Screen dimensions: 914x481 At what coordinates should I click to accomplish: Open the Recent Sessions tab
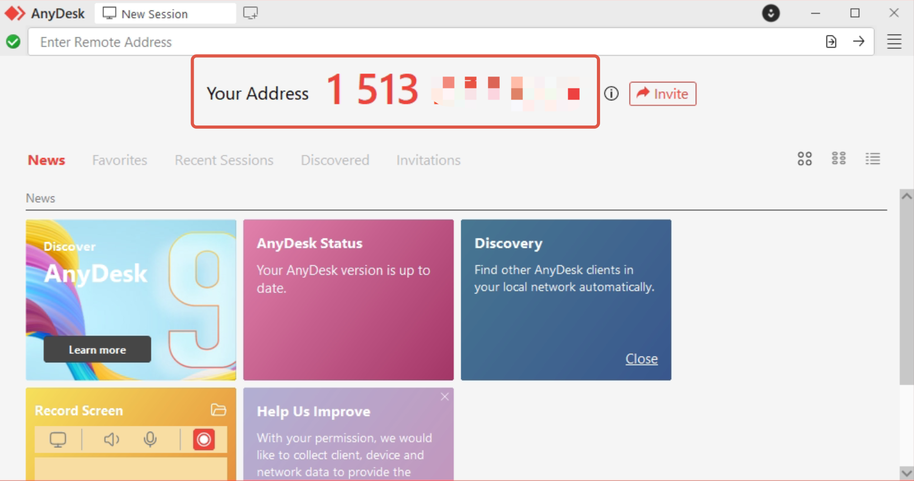pos(224,160)
